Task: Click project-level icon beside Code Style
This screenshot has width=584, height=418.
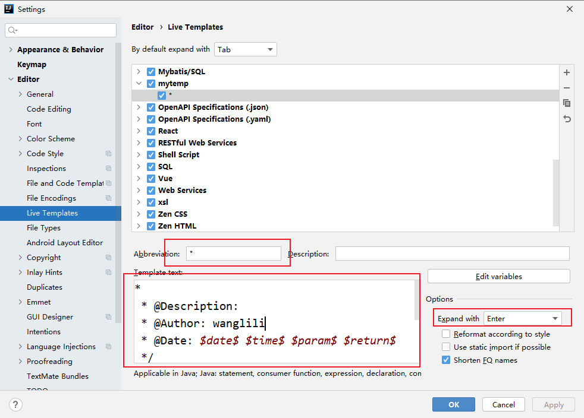Action: (x=108, y=154)
